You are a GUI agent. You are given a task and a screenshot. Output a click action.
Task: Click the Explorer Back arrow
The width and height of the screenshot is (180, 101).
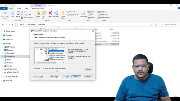3,25
